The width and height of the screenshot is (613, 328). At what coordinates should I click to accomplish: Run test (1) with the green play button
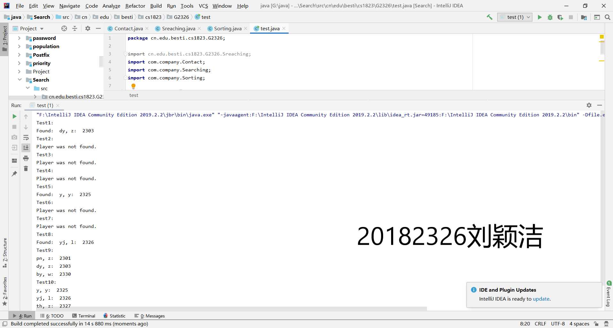540,17
